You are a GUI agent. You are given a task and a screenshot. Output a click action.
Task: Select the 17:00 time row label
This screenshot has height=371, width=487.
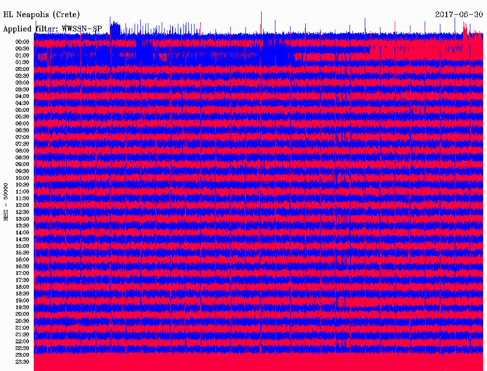22,273
